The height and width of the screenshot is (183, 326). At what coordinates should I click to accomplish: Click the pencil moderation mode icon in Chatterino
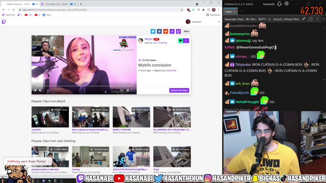click(304, 19)
